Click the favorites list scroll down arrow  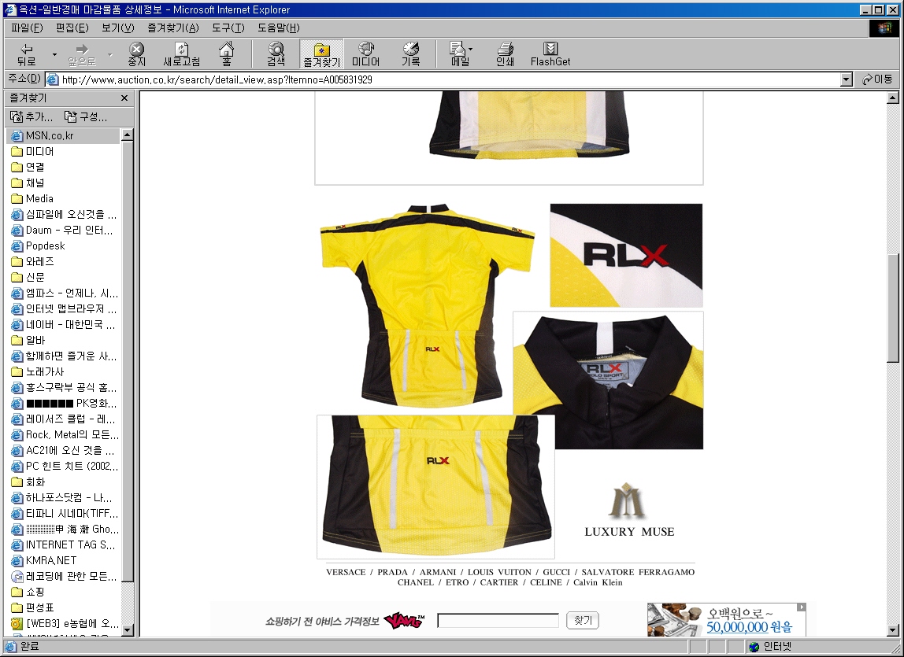(128, 629)
